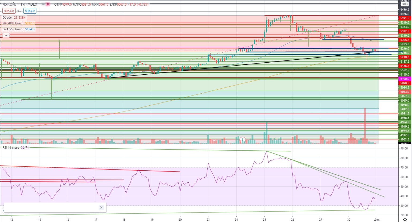This screenshot has width=412, height=222.
Task: Click the ЛУКОЙЛ symbol title
Action: (10, 4)
